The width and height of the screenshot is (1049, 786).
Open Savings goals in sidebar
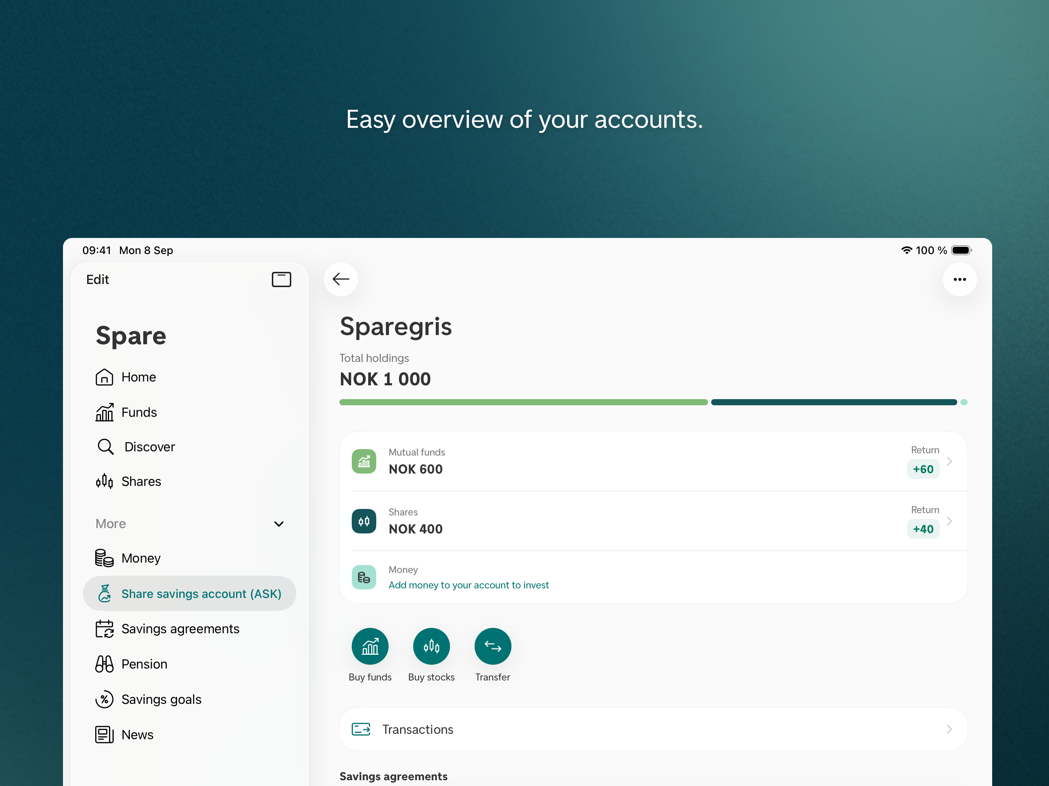click(189, 699)
